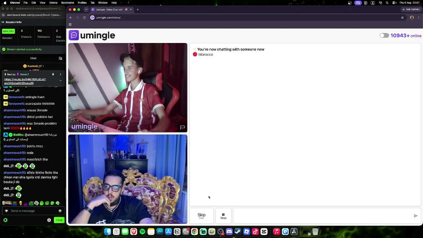Click the Umingle logo icon
This screenshot has height=238, width=423.
coord(74,35)
